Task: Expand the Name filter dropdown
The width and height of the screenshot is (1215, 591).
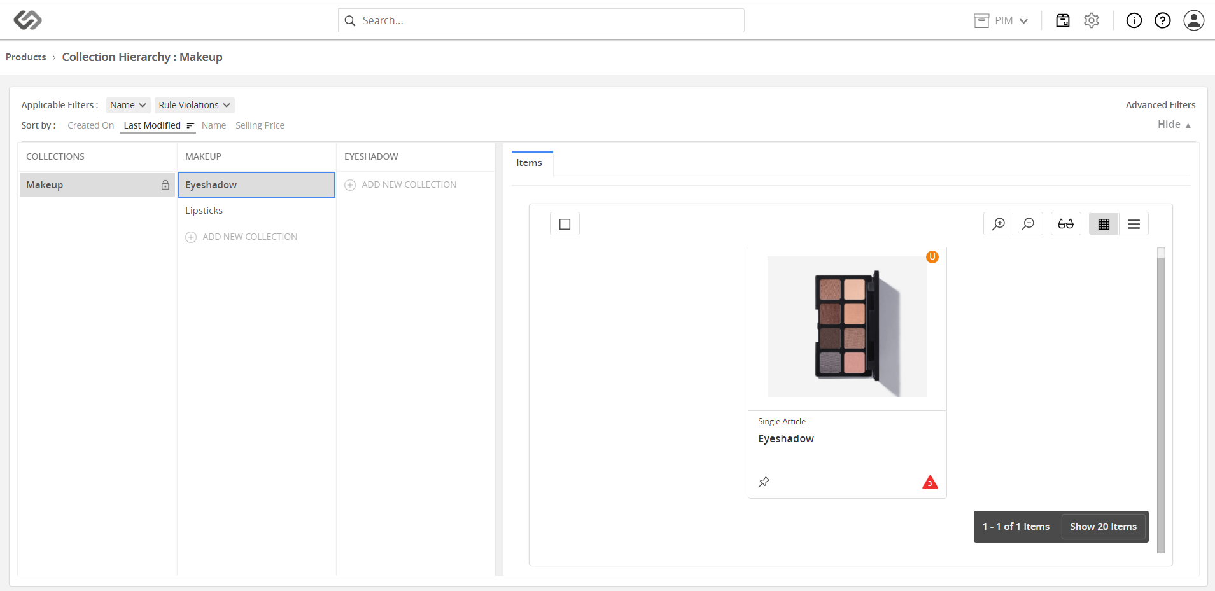Action: [x=128, y=105]
